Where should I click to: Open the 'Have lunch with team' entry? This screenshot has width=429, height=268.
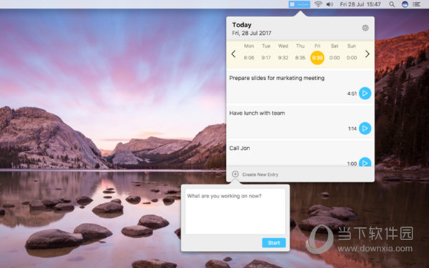pos(300,122)
